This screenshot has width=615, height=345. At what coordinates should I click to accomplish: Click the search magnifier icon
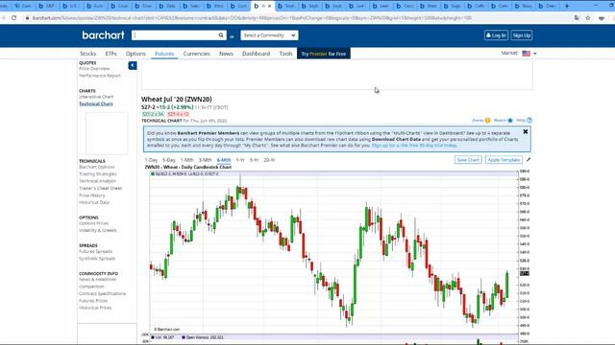tap(221, 35)
